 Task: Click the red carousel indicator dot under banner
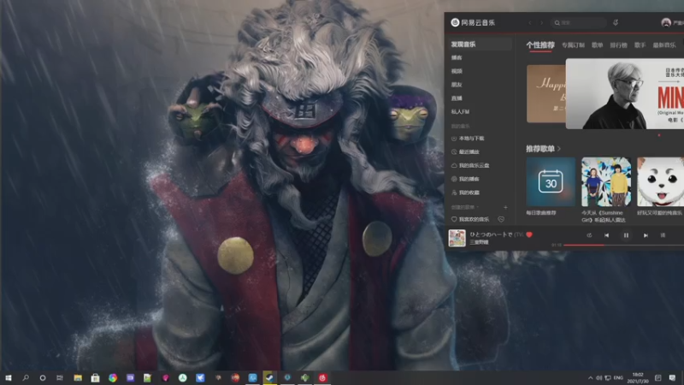pyautogui.click(x=658, y=135)
